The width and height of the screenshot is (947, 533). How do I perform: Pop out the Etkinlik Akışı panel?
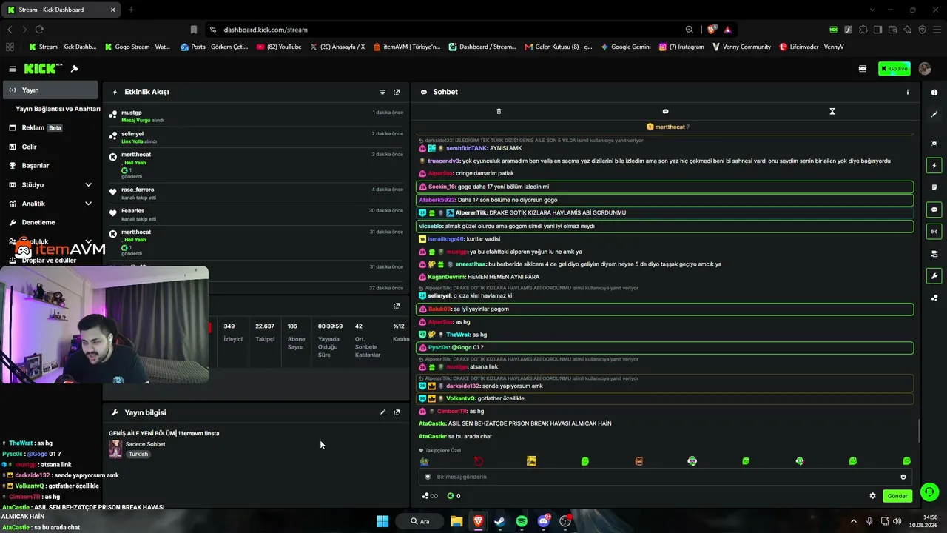(x=397, y=92)
